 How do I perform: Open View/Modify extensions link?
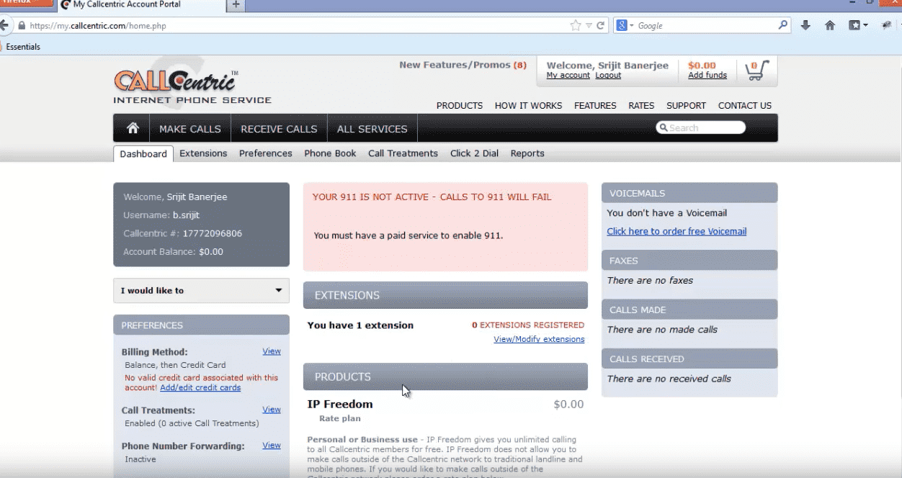539,339
